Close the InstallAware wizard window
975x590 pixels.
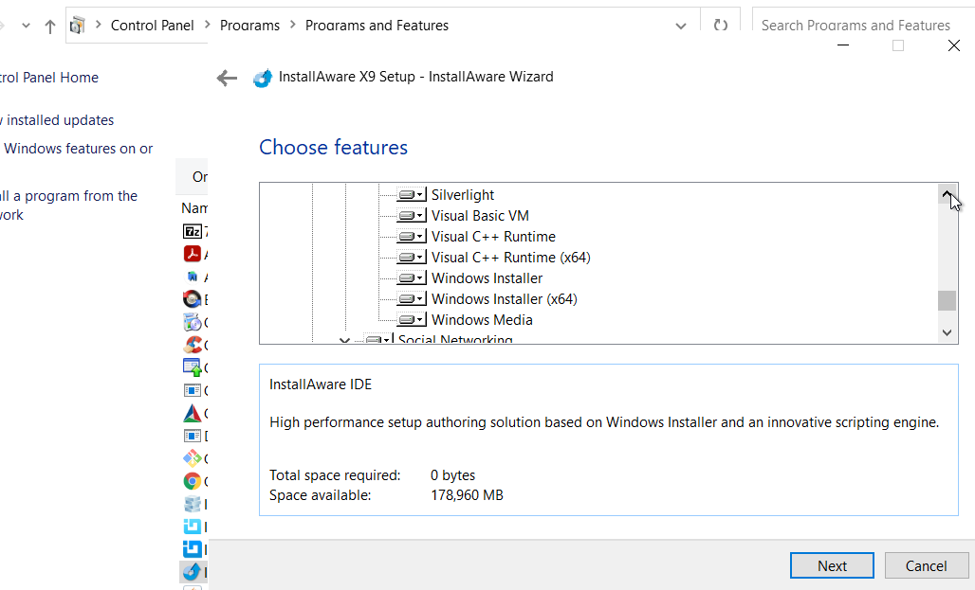point(954,45)
